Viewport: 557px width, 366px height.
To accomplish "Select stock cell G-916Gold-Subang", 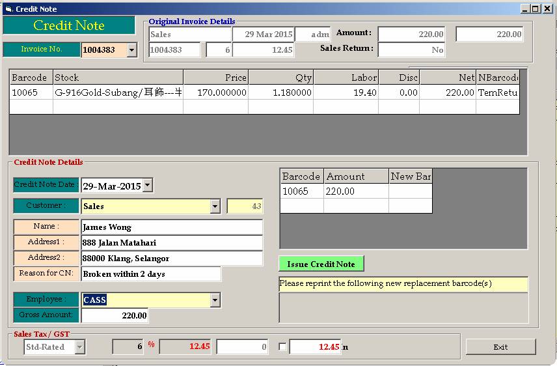I will point(118,92).
